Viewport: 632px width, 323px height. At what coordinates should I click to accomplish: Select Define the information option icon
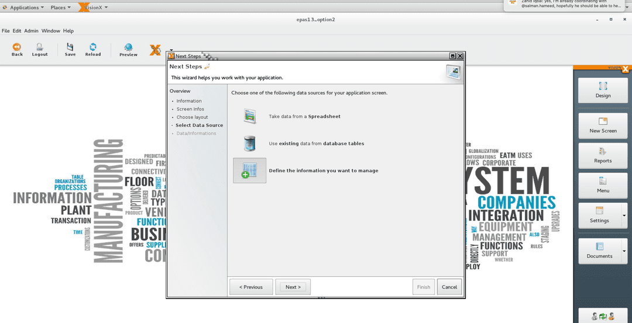coord(249,171)
